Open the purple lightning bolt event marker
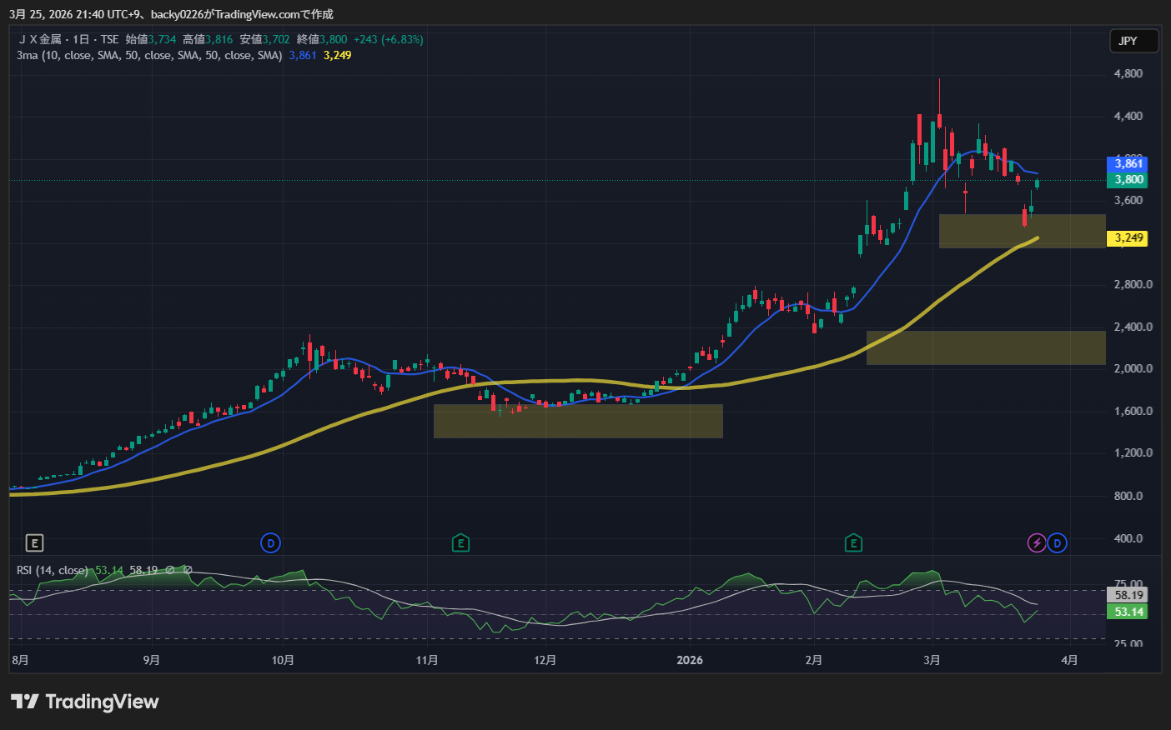Screen dimensions: 1171x730 tap(1036, 543)
